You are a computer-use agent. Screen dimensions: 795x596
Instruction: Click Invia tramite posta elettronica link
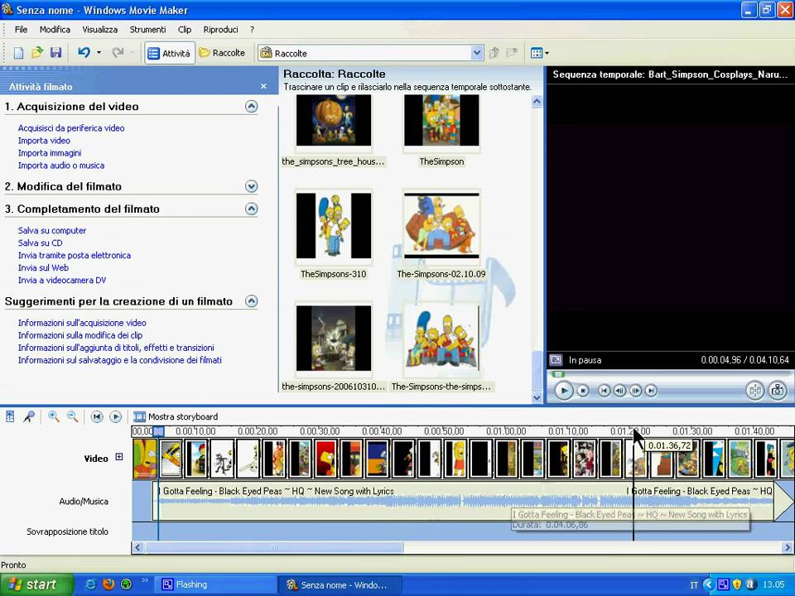[x=75, y=255]
